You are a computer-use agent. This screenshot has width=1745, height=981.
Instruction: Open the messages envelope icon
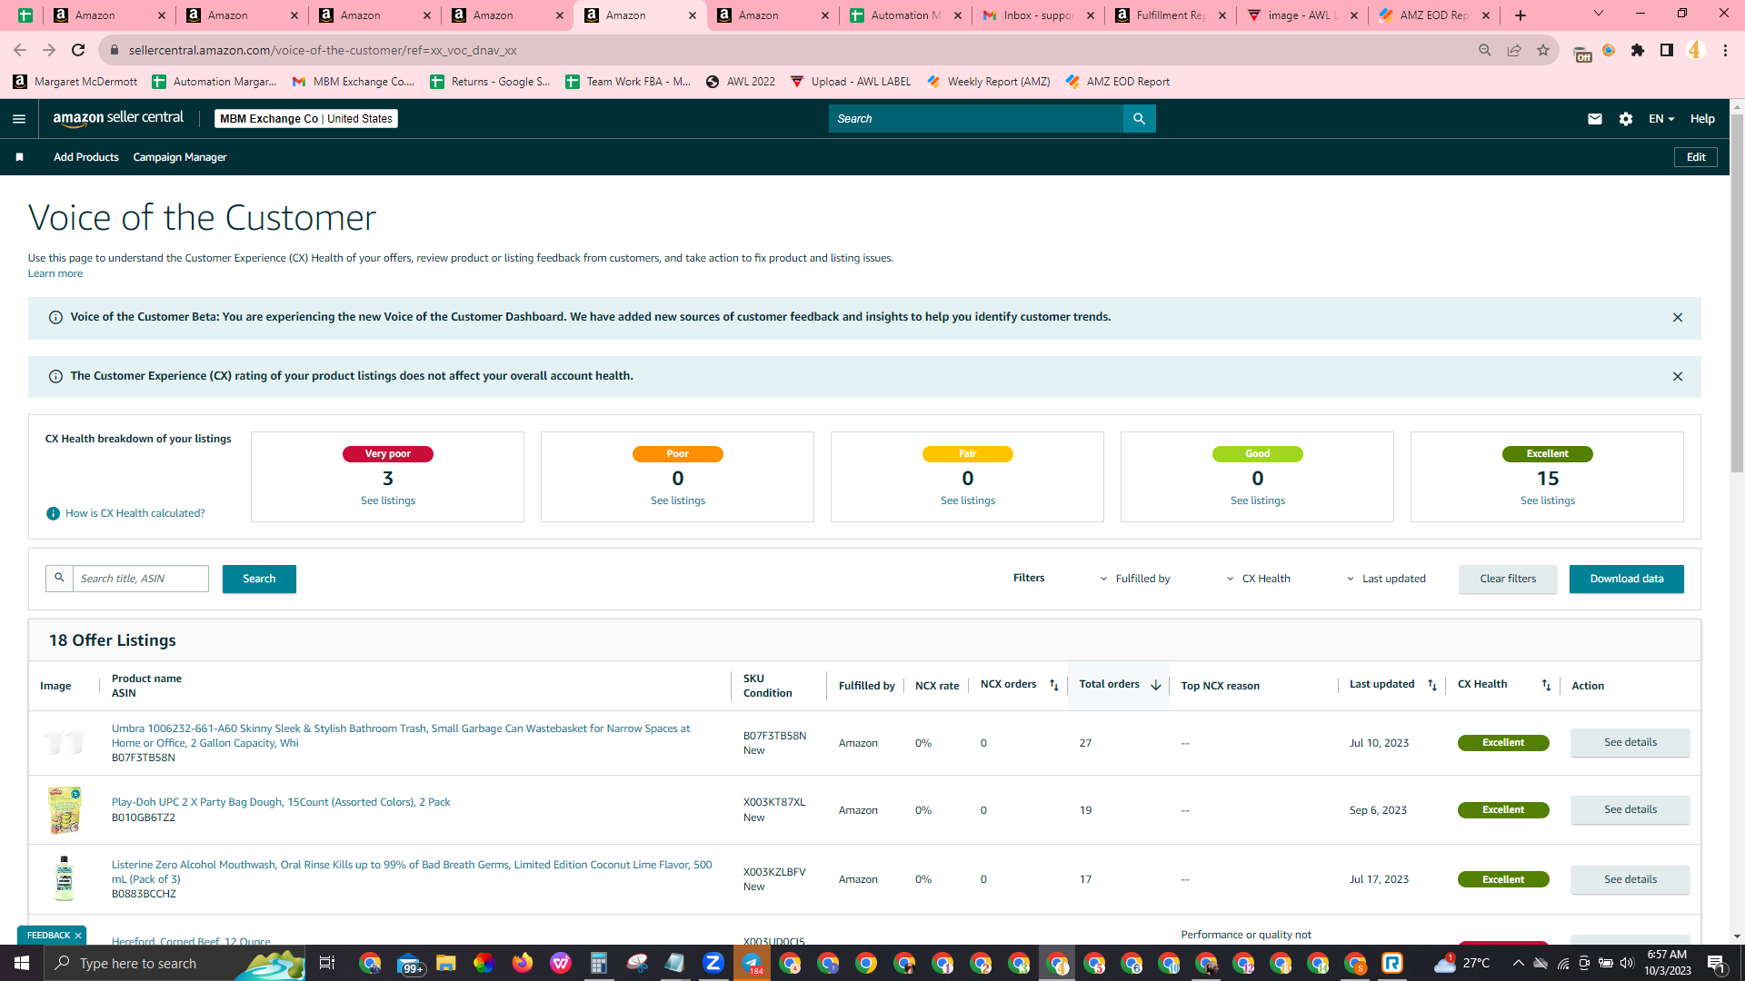[1595, 119]
